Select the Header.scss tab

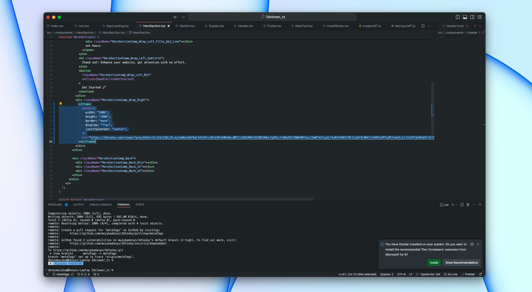(x=455, y=26)
